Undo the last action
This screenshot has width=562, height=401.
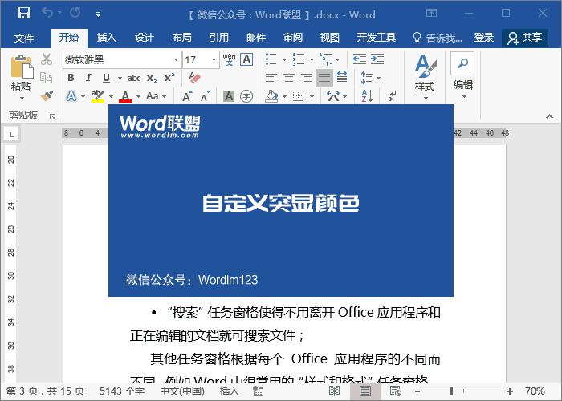pyautogui.click(x=47, y=13)
